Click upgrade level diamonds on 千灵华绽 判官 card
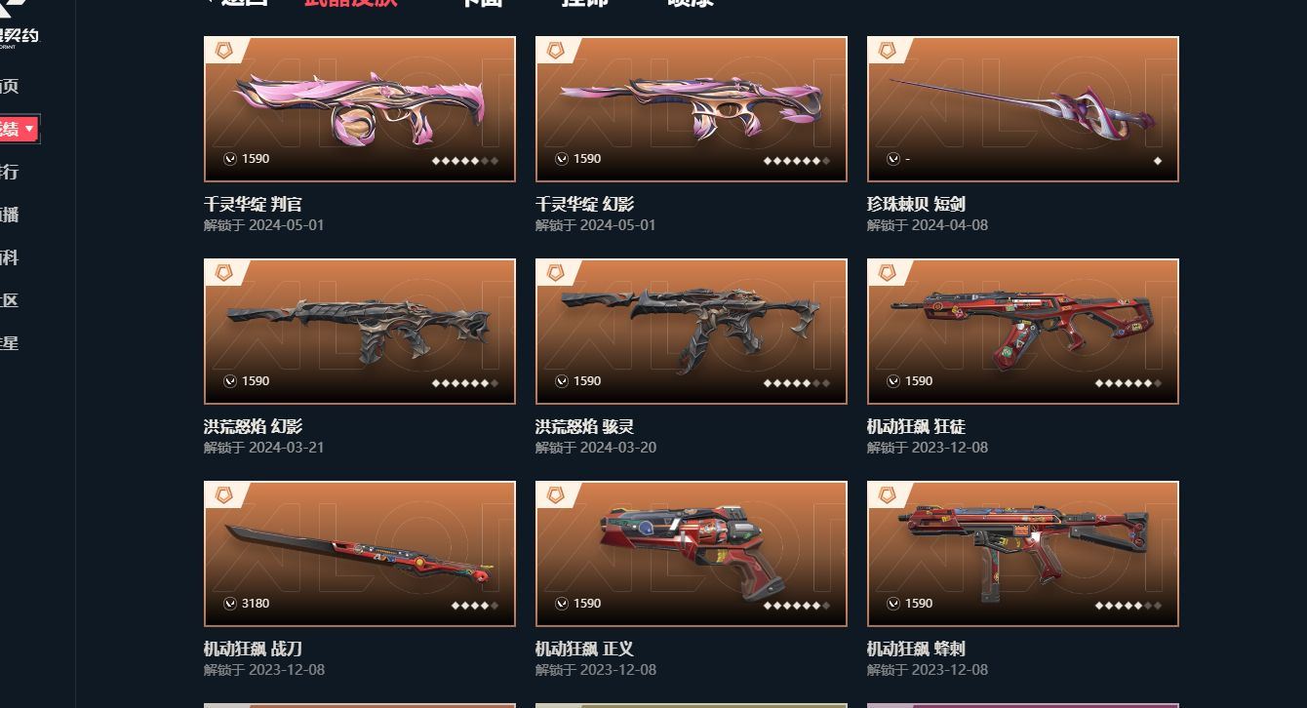The width and height of the screenshot is (1307, 708). pos(465,161)
